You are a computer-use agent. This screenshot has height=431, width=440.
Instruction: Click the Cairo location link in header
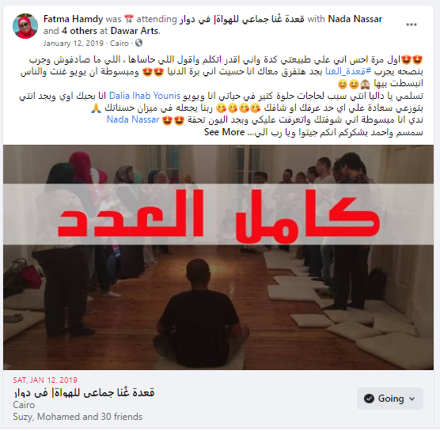click(119, 43)
